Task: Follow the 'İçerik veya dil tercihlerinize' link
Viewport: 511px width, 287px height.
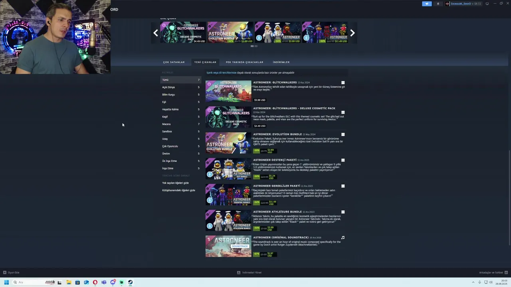Action: pyautogui.click(x=221, y=73)
